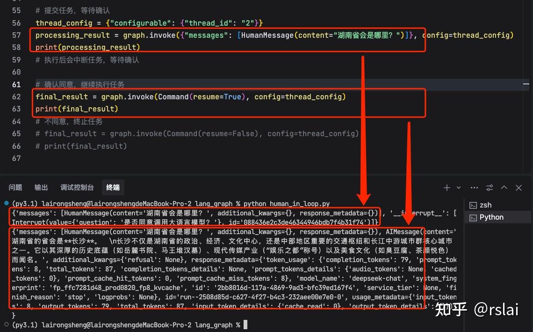This screenshot has height=332, width=533.
Task: Click the thread_config variable on line 56
Action: point(64,23)
